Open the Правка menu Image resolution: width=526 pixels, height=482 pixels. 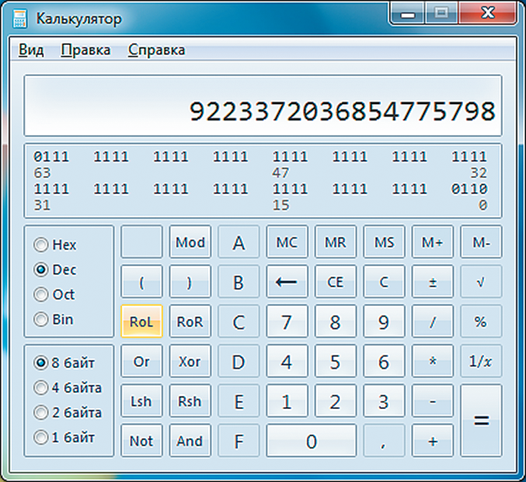click(x=85, y=50)
